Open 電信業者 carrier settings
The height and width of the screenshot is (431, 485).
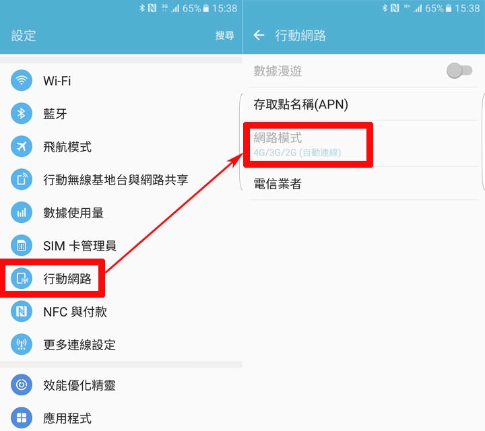pyautogui.click(x=364, y=184)
